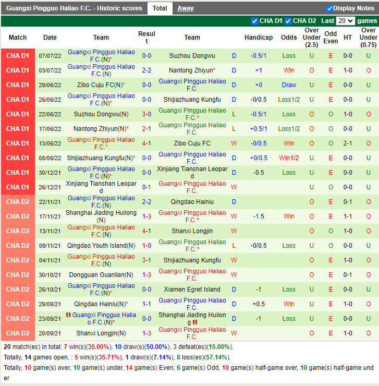Image resolution: width=379 pixels, height=386 pixels.
Task: Click Qingdao Youth Island(N) team name
Action: [x=101, y=246]
